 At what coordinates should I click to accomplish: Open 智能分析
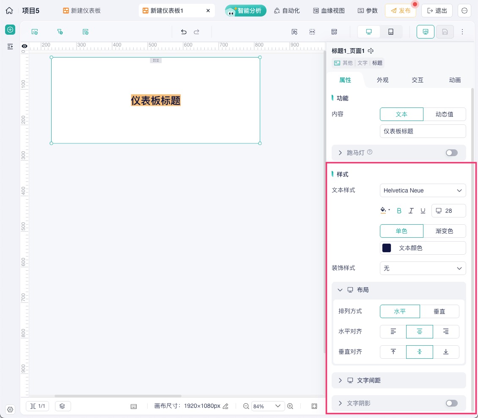(245, 11)
